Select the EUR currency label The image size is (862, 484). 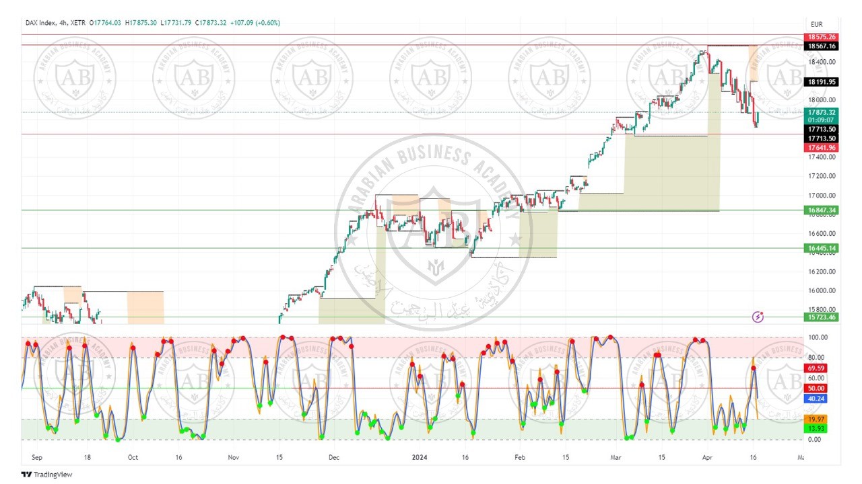pyautogui.click(x=817, y=24)
